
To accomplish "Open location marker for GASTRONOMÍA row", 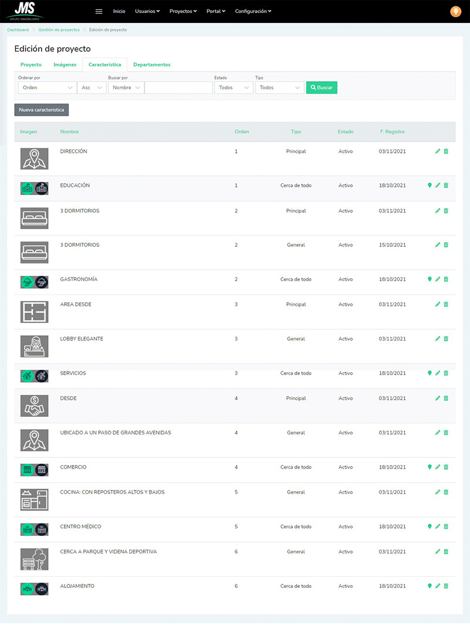I will point(429,279).
